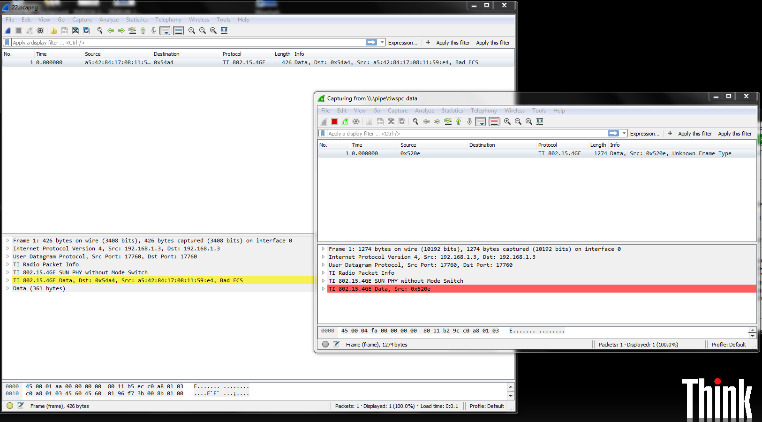The height and width of the screenshot is (422, 762).
Task: Zoom in packet text in 22.pcapng window
Action: tap(192, 30)
